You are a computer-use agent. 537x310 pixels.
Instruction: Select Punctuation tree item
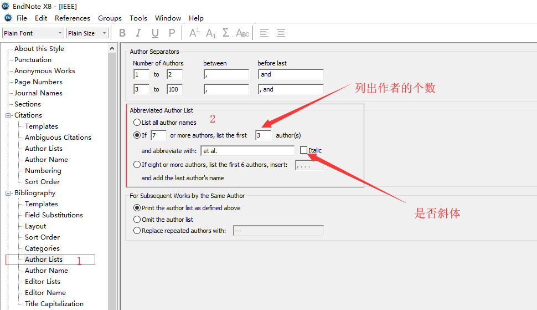tap(33, 60)
